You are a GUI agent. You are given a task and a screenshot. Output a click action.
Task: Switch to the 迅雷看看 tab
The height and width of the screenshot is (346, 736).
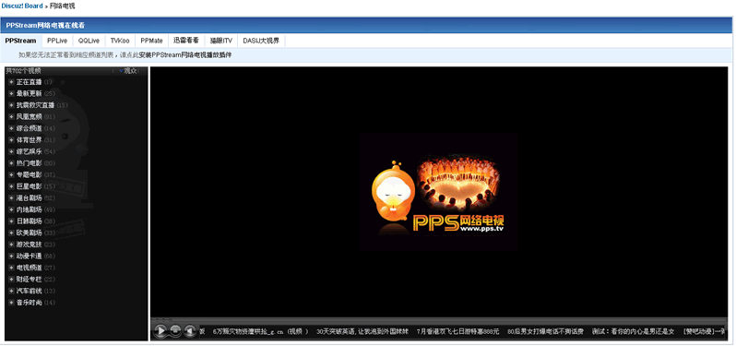[186, 41]
